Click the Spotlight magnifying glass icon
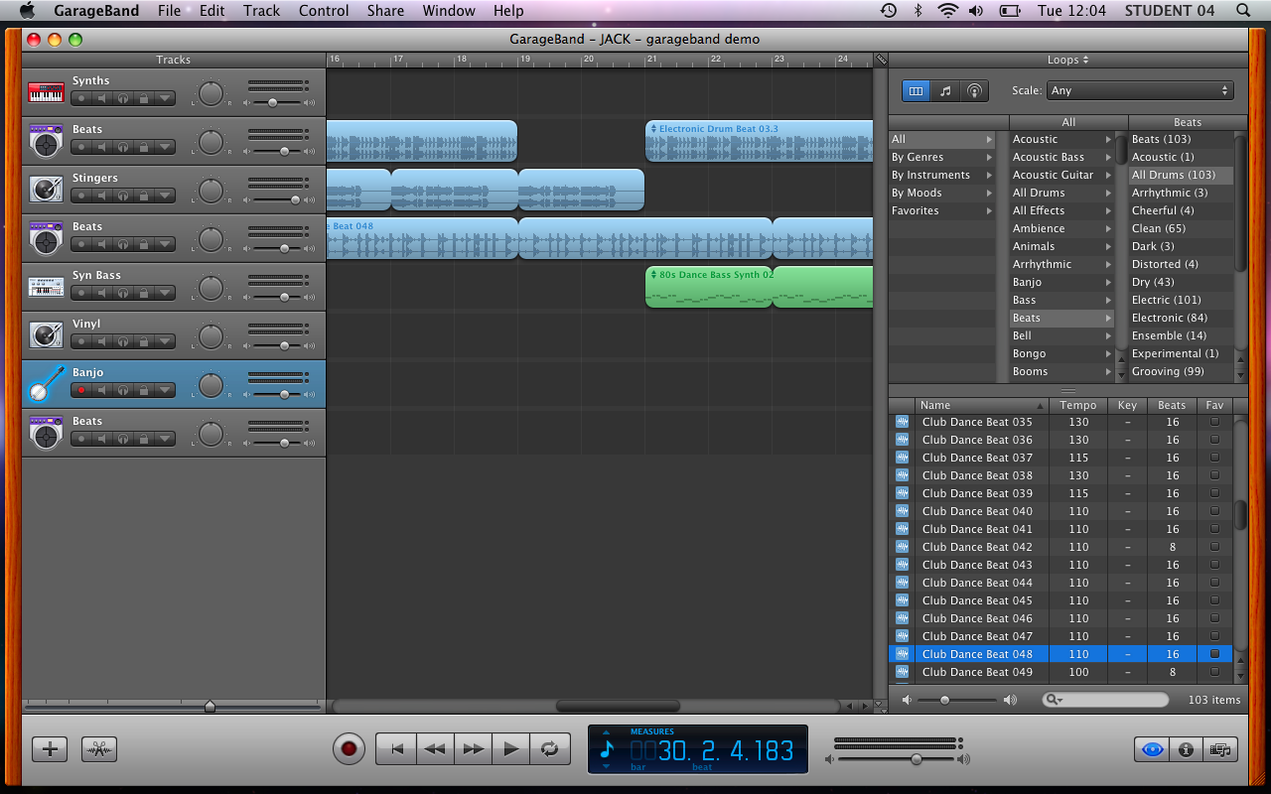 pos(1243,10)
